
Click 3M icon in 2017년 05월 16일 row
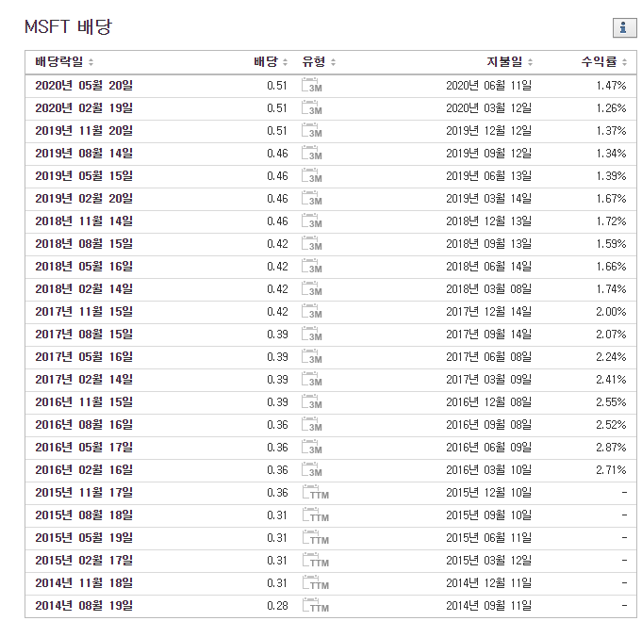tap(312, 356)
